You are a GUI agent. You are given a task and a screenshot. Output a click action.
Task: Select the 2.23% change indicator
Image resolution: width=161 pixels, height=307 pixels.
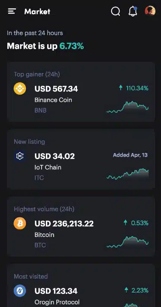point(136,290)
